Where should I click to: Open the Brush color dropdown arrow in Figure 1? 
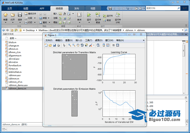[94, 45]
